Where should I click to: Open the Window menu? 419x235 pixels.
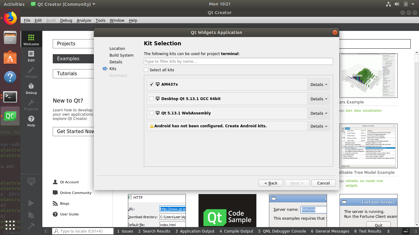pyautogui.click(x=117, y=20)
